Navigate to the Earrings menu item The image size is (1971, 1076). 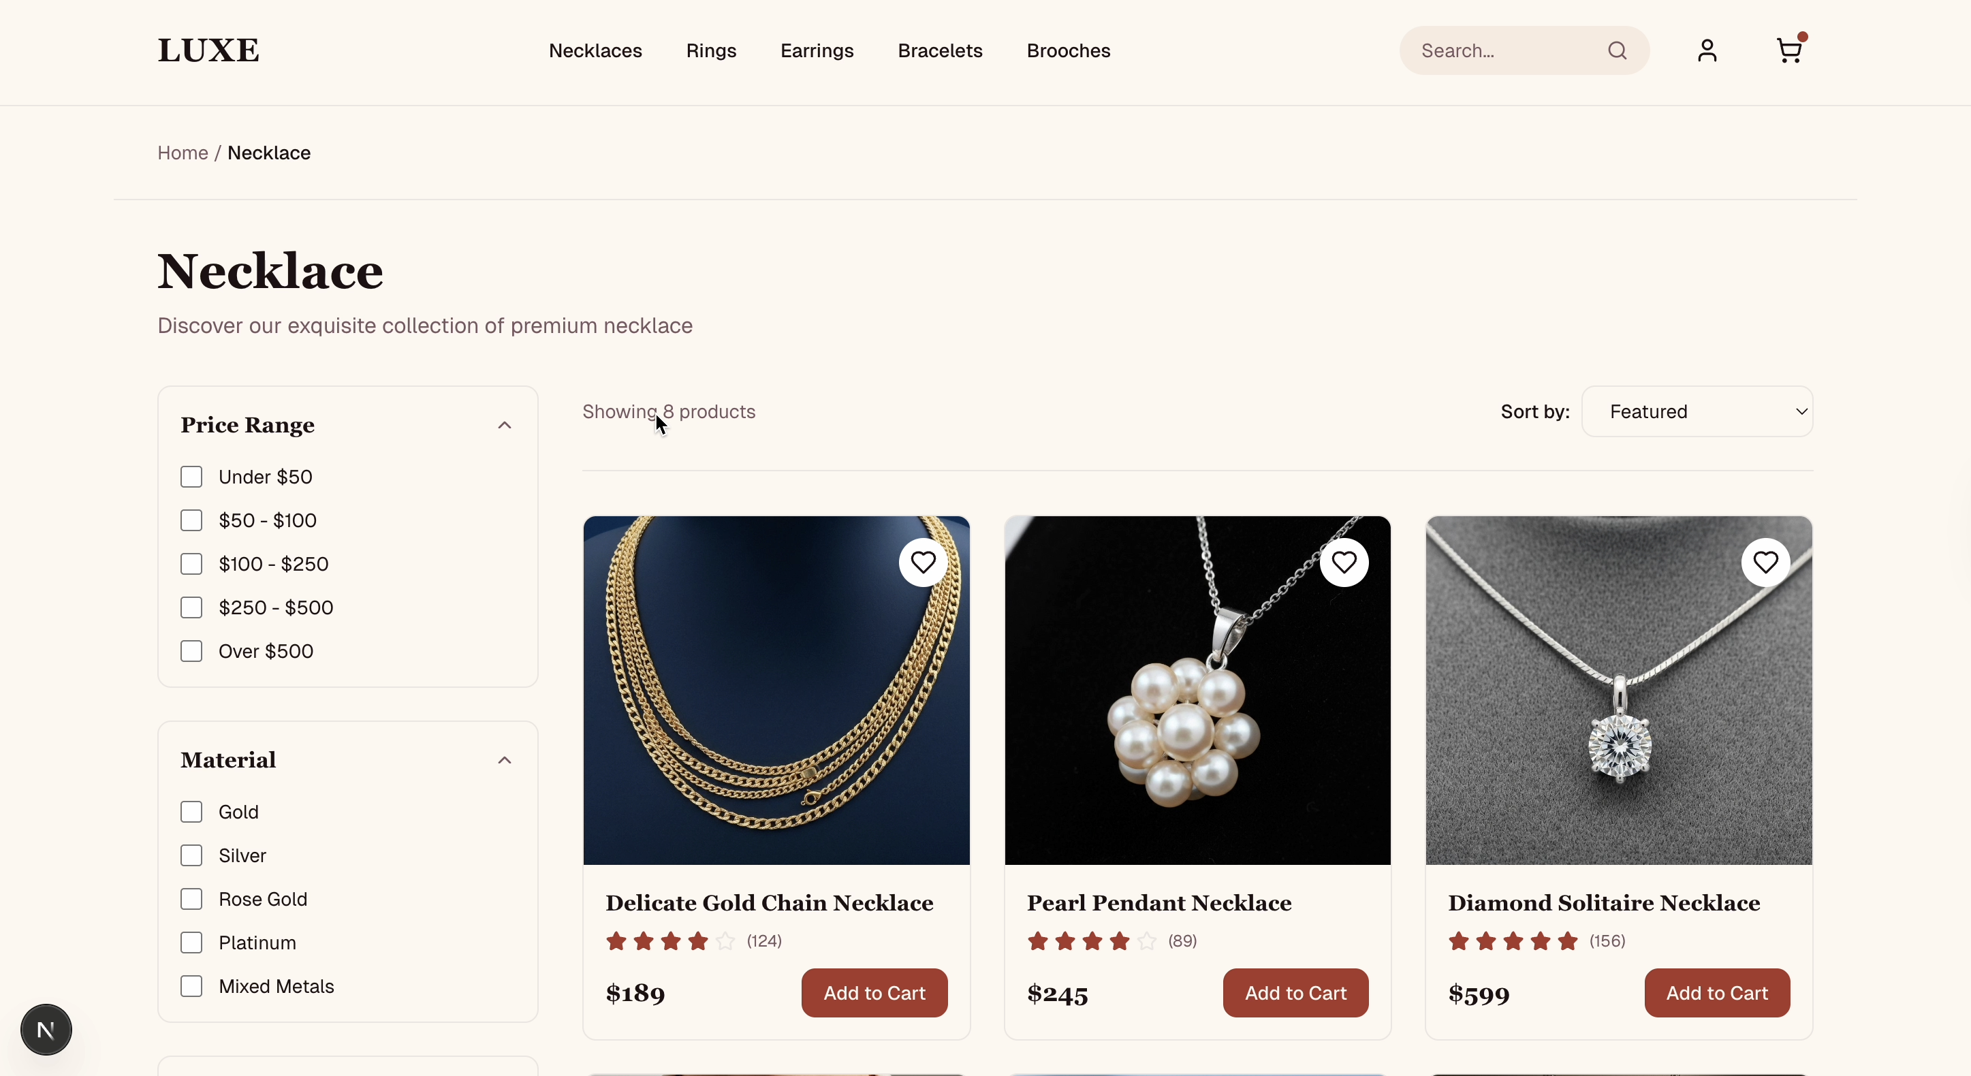tap(817, 50)
